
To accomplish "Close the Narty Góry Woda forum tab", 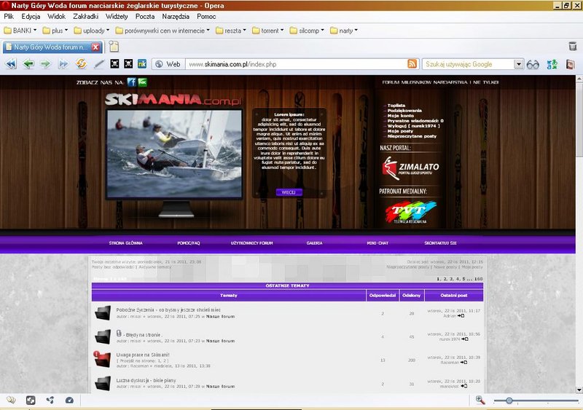I will pyautogui.click(x=95, y=47).
